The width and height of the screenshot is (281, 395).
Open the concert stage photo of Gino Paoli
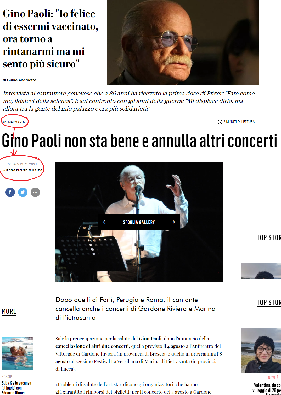tap(139, 222)
